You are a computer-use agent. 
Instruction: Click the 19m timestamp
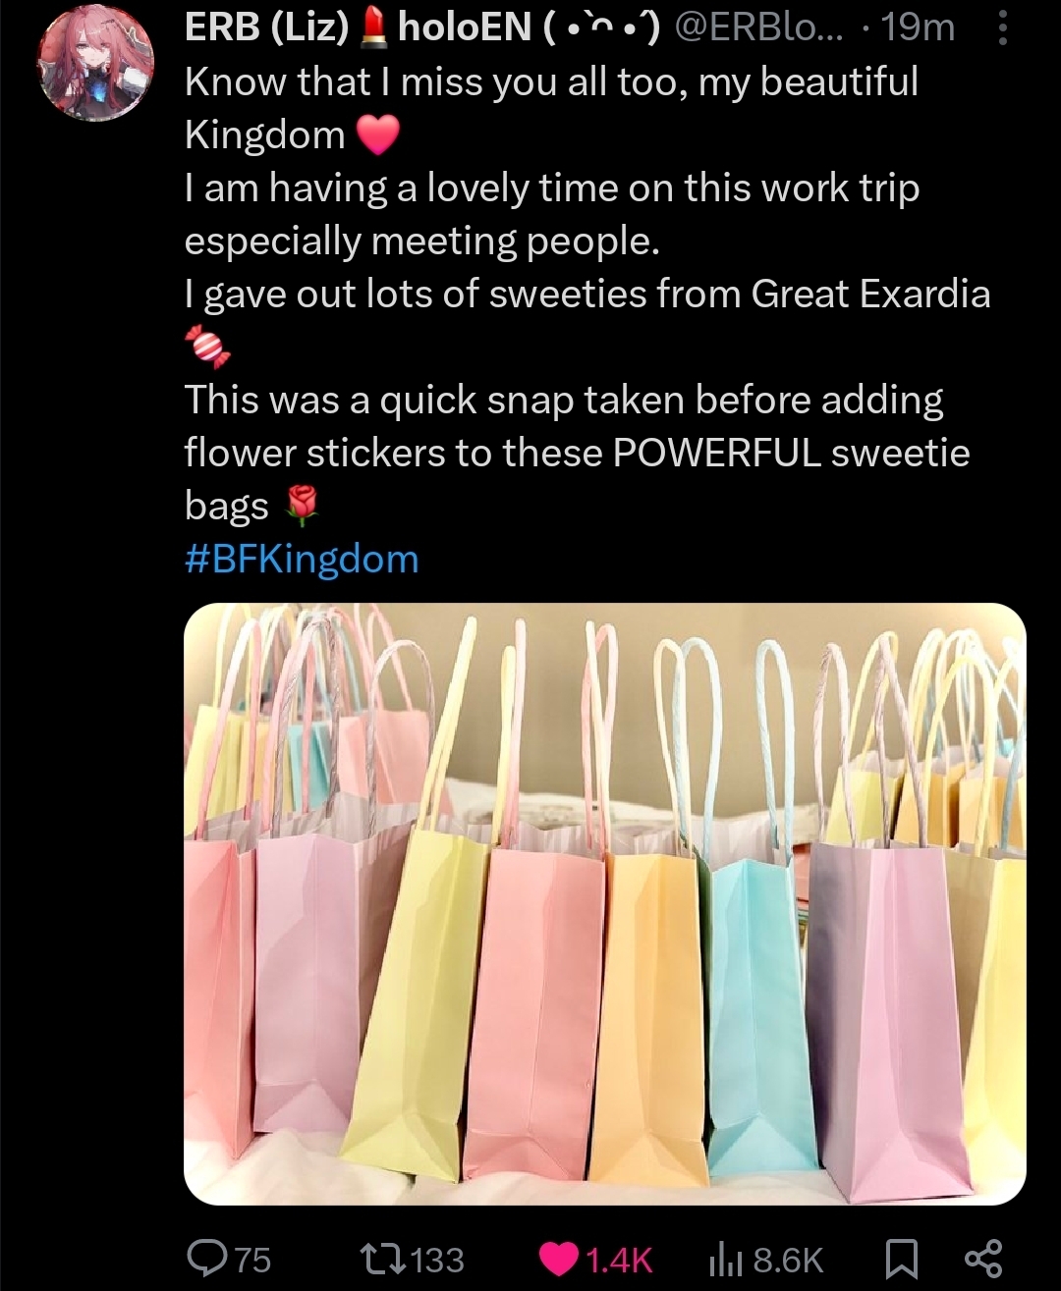(918, 28)
